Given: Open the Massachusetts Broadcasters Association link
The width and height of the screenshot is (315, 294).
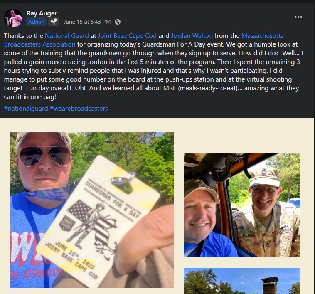Looking at the screenshot, I should [262, 36].
